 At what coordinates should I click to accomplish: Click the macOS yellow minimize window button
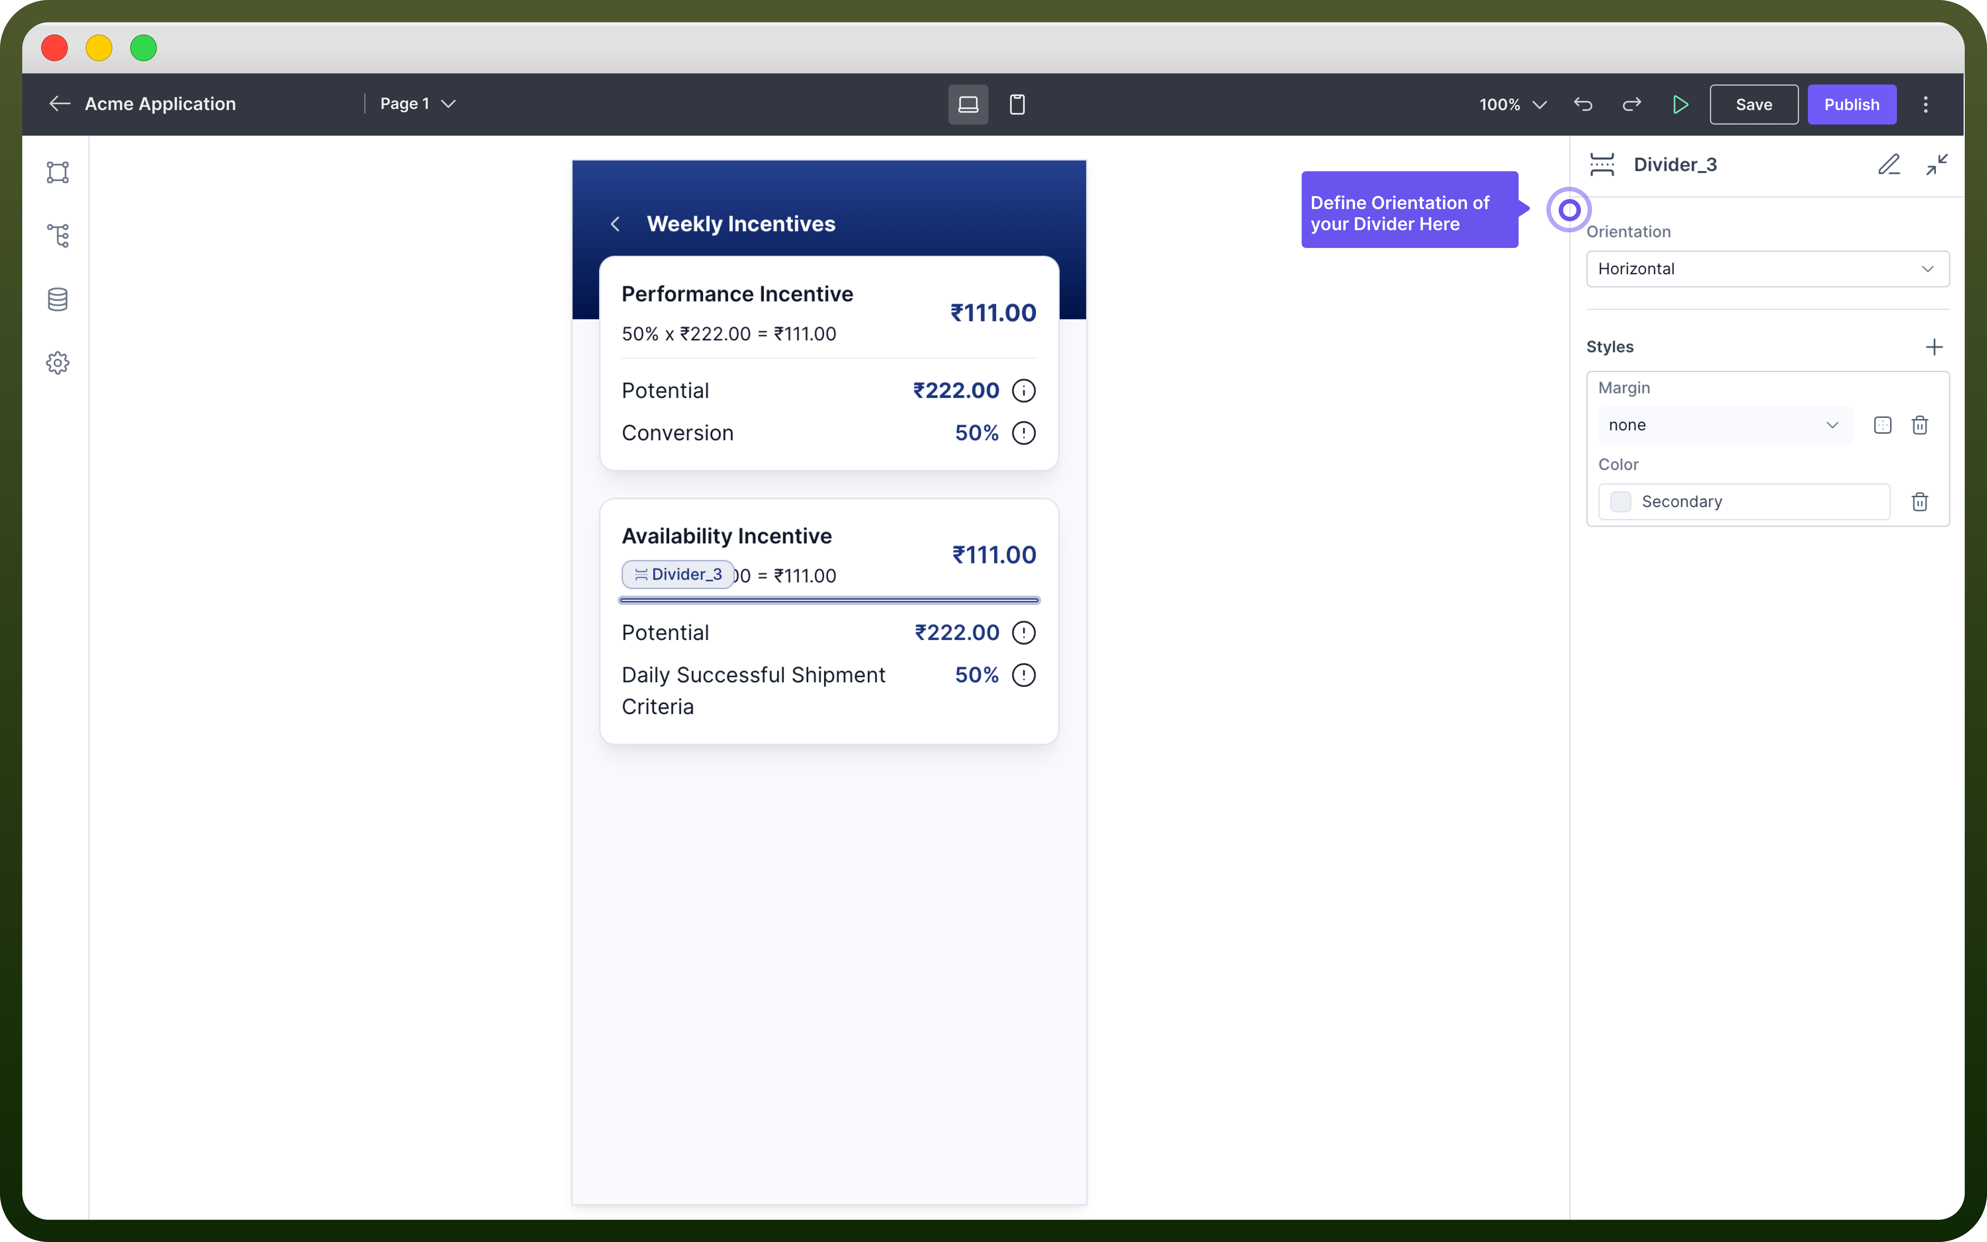tap(99, 48)
